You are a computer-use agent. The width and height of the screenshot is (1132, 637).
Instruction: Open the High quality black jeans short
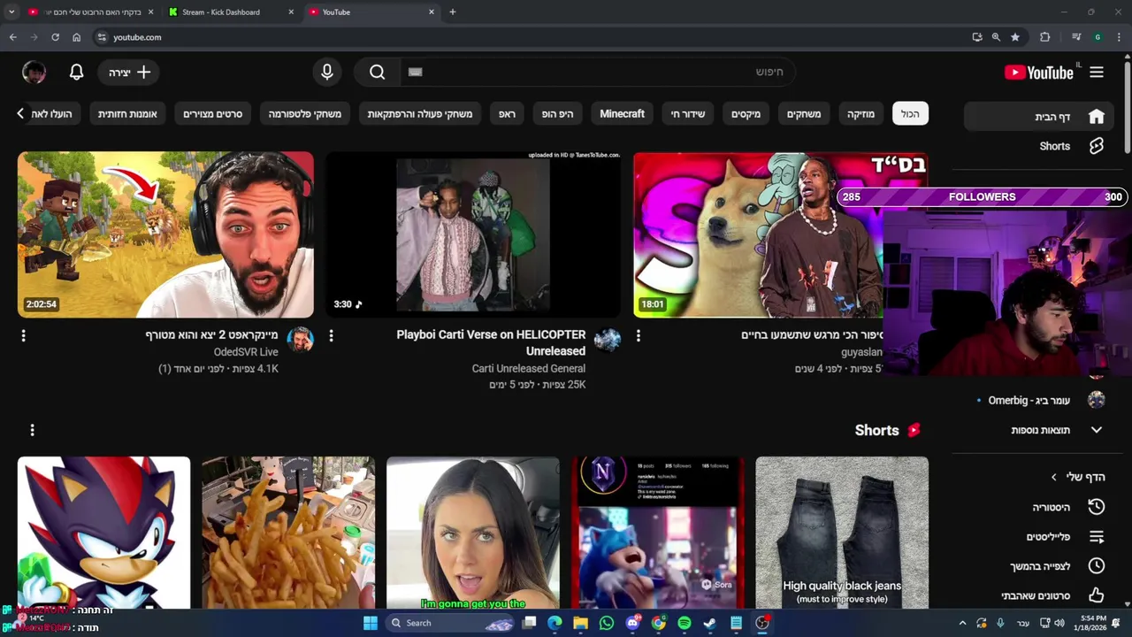point(842,533)
